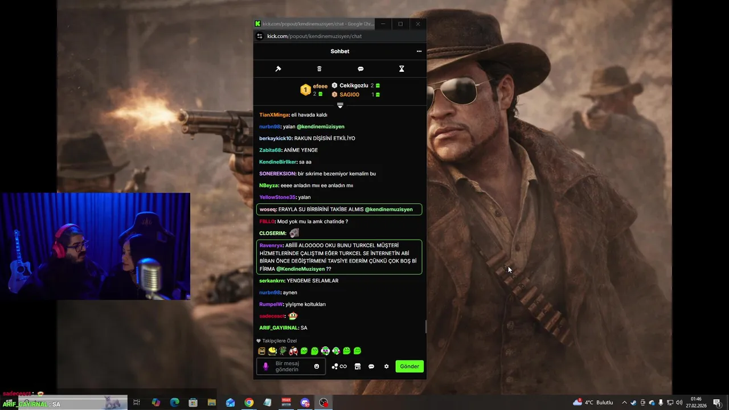The height and width of the screenshot is (410, 729).
Task: Open the profile of user Zabita68
Action: 270,150
